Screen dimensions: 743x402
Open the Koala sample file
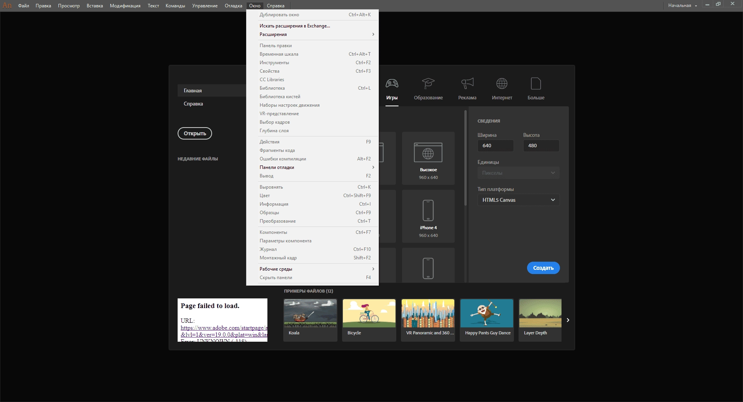point(310,320)
